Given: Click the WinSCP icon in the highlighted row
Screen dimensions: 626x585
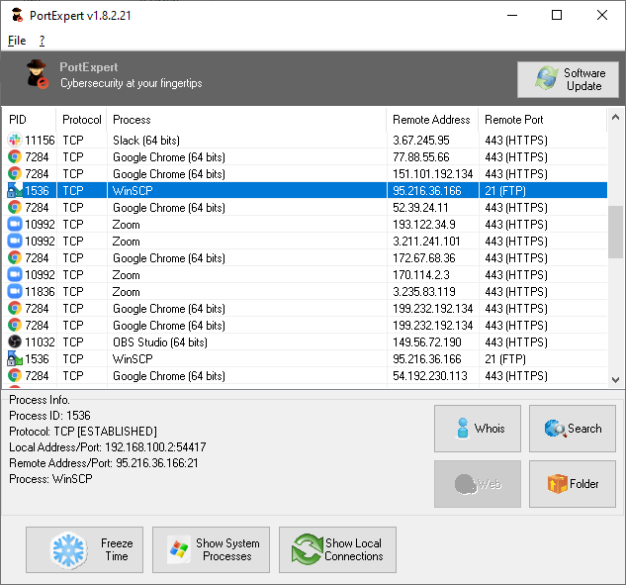Looking at the screenshot, I should click(15, 190).
